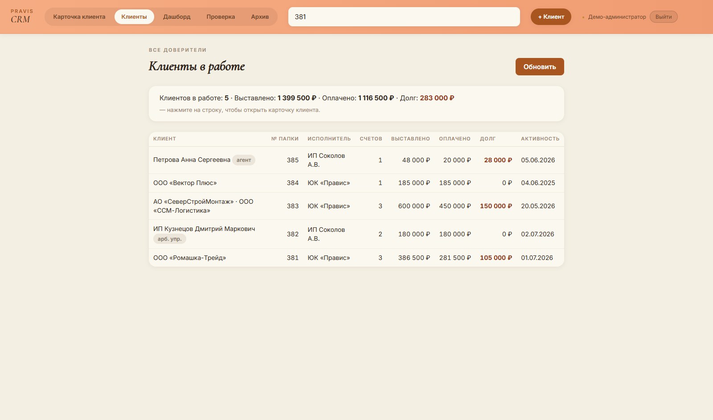Click the Демо-администратор user label

617,17
